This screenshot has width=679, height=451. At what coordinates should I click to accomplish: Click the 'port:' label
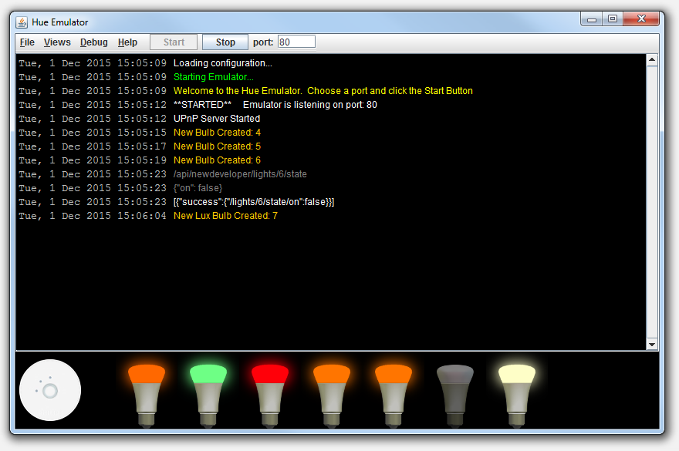click(263, 42)
